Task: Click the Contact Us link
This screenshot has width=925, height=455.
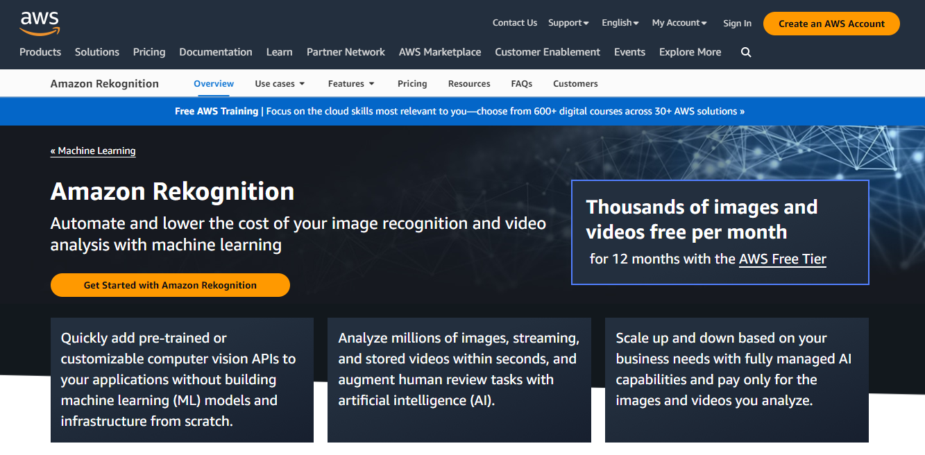Action: click(x=515, y=23)
